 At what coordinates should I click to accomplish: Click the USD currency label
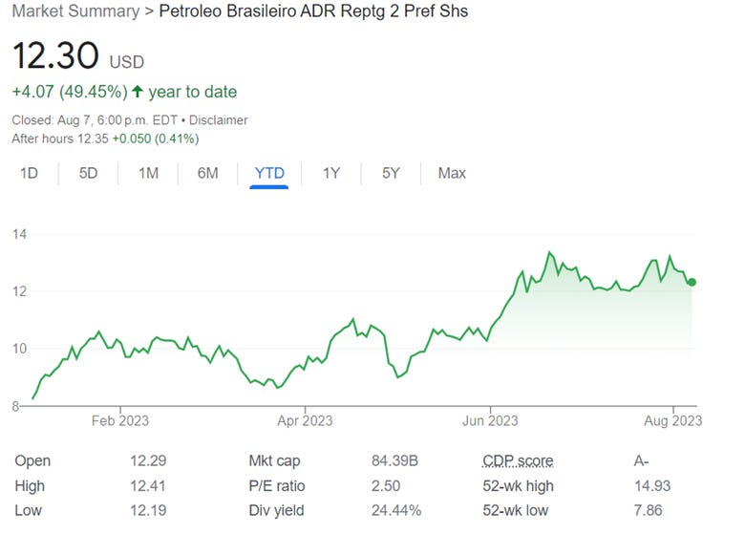point(127,62)
